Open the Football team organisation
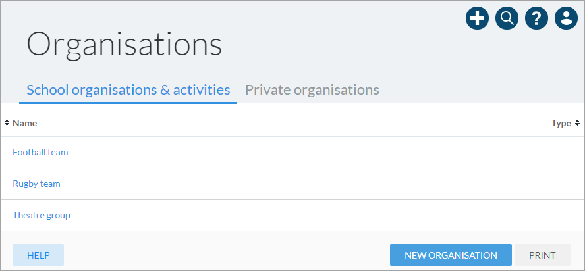585x271 pixels. click(x=40, y=152)
